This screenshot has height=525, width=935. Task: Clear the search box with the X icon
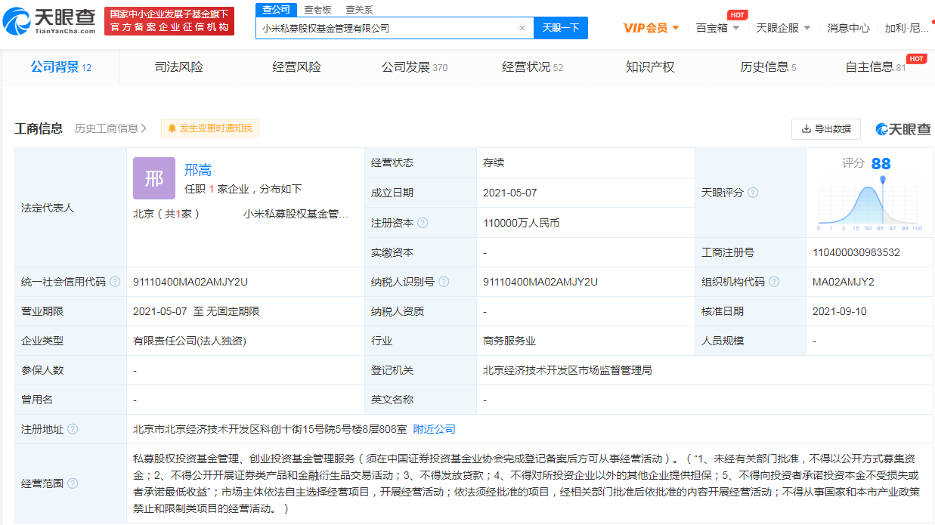pyautogui.click(x=522, y=28)
